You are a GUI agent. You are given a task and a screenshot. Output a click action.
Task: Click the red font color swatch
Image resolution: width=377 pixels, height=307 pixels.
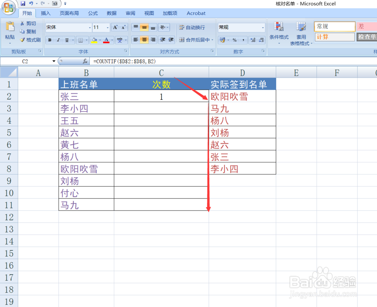(x=107, y=42)
